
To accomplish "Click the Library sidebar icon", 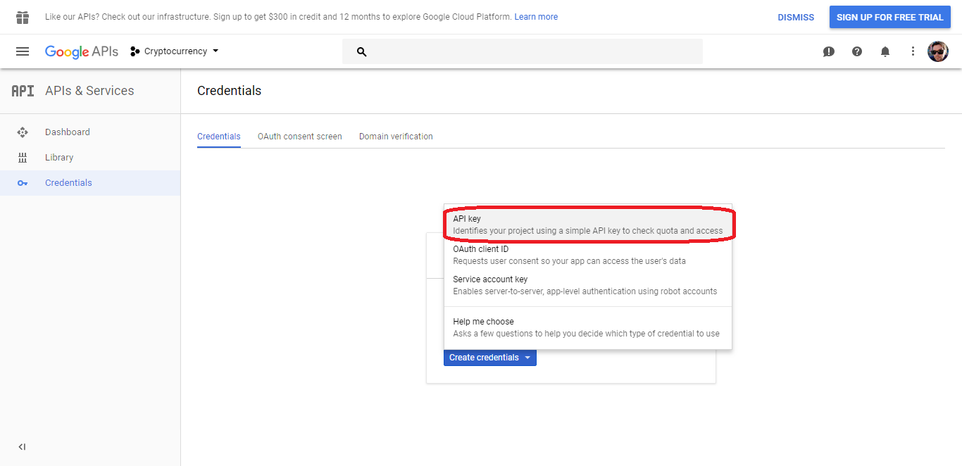I will point(23,158).
